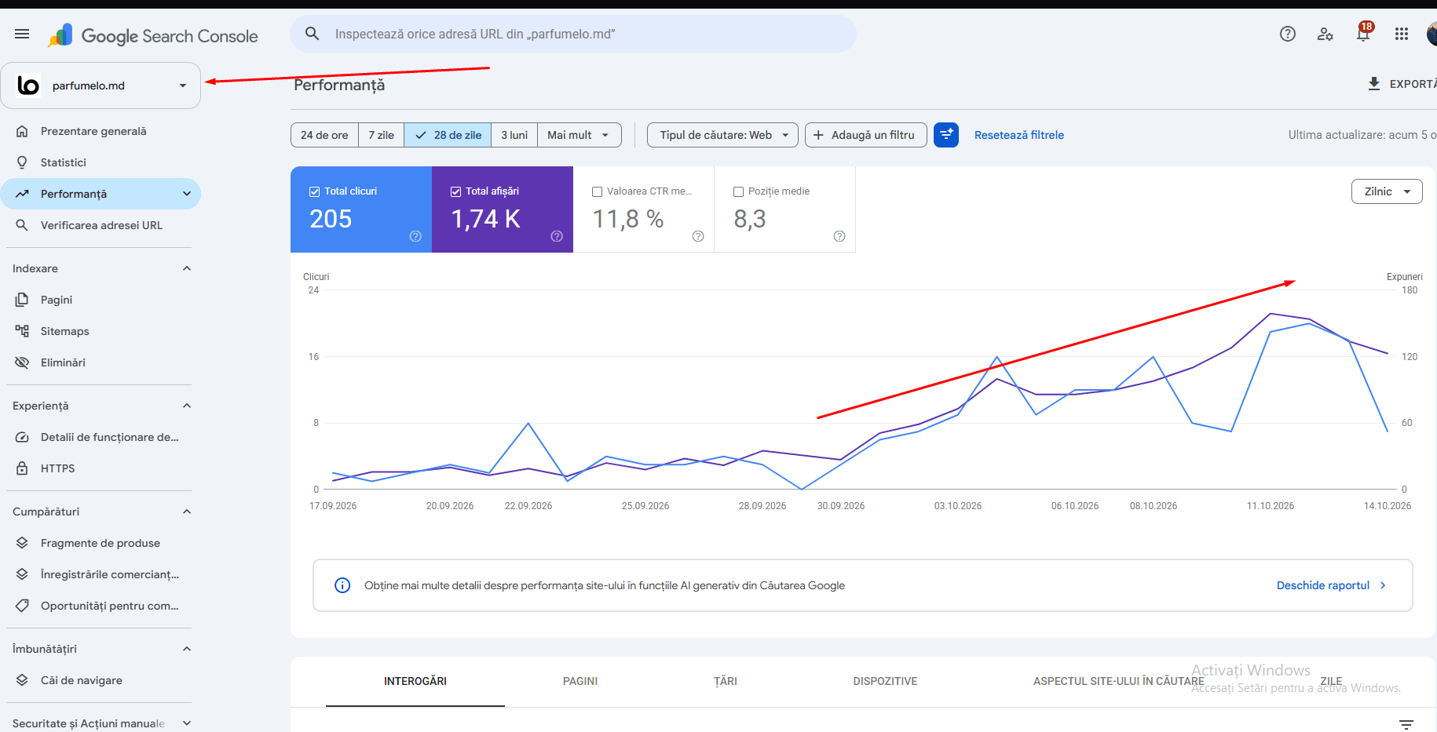This screenshot has height=732, width=1437.
Task: Open users and permissions settings icon
Action: [1325, 34]
